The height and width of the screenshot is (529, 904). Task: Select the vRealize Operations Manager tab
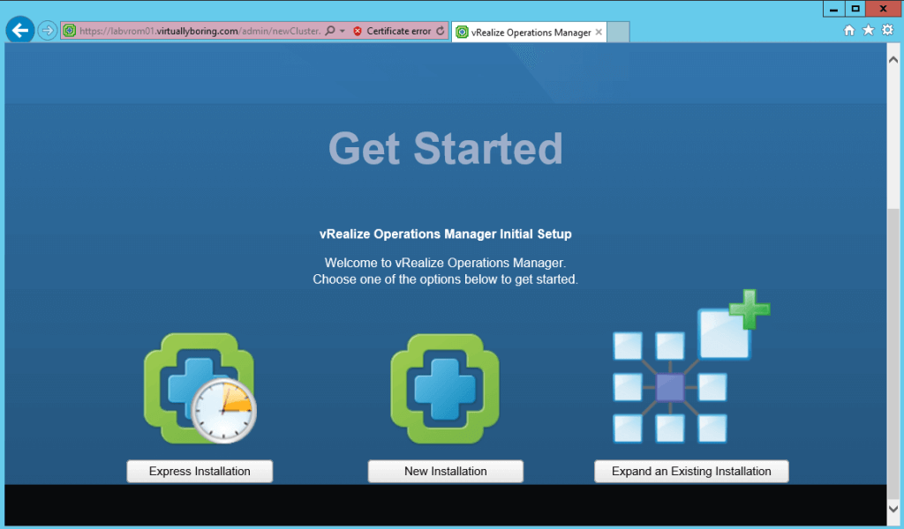click(x=529, y=33)
